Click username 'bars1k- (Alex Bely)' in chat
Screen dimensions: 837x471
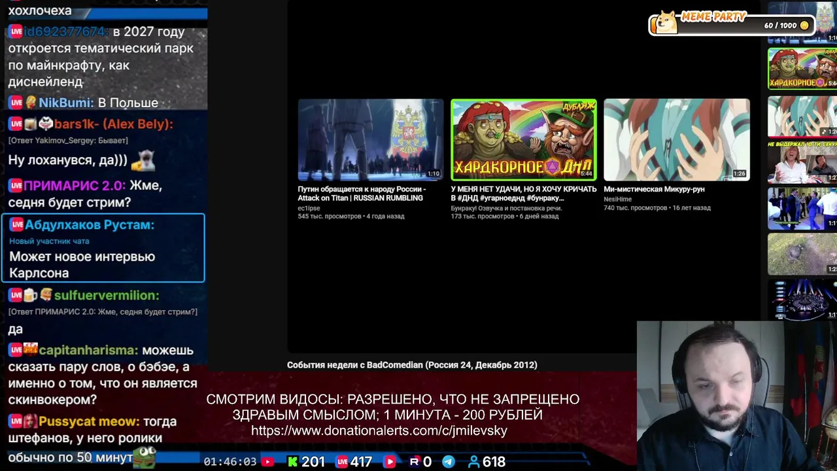point(113,124)
